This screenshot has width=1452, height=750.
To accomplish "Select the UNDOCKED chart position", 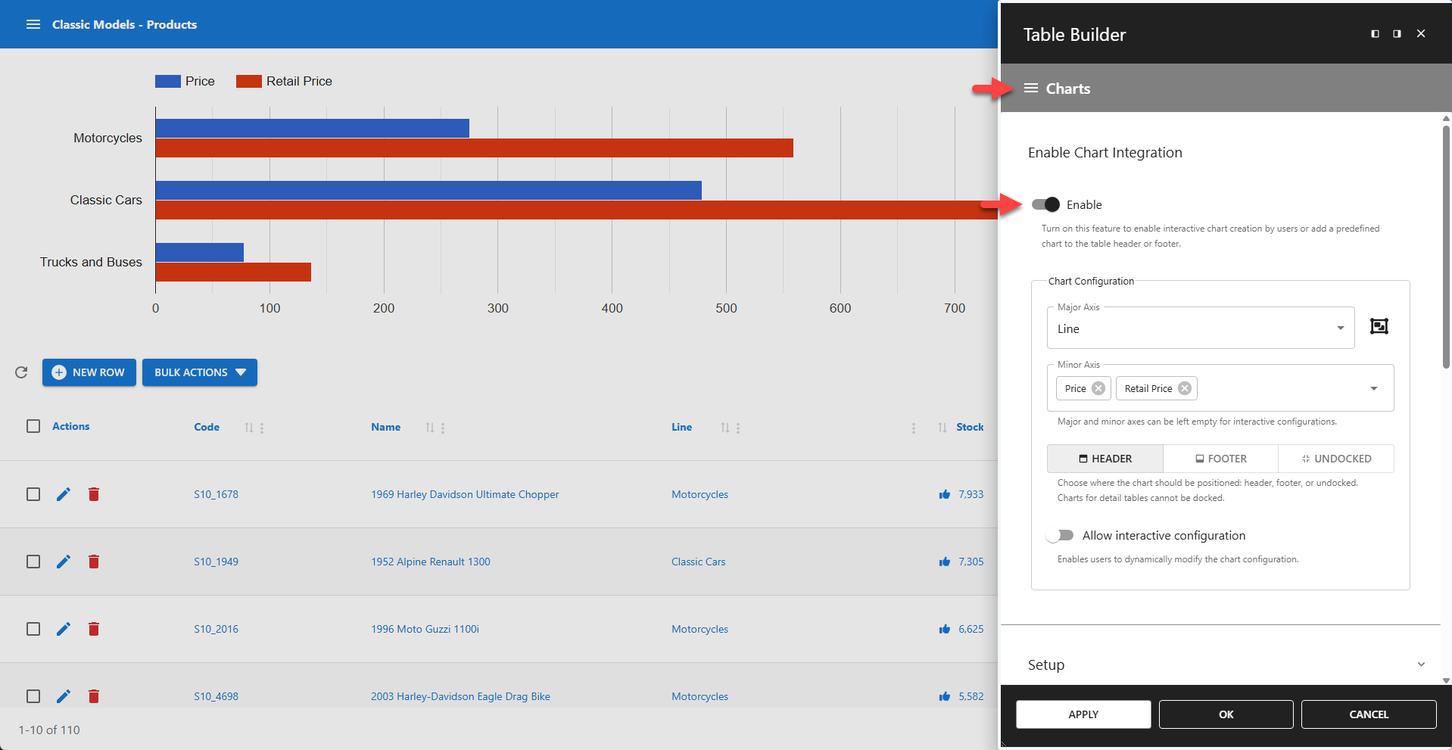I will point(1336,459).
